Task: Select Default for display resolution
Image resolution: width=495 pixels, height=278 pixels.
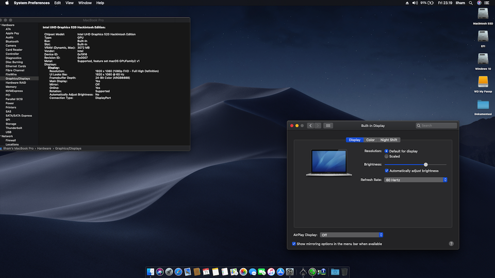Action: pyautogui.click(x=386, y=151)
